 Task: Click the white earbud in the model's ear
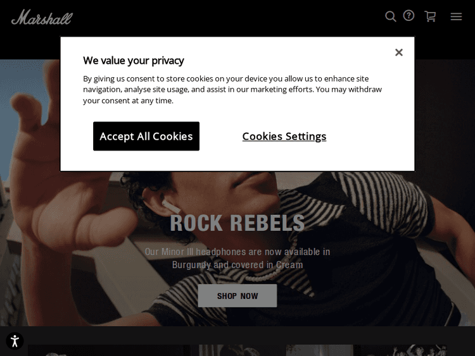[x=170, y=206]
